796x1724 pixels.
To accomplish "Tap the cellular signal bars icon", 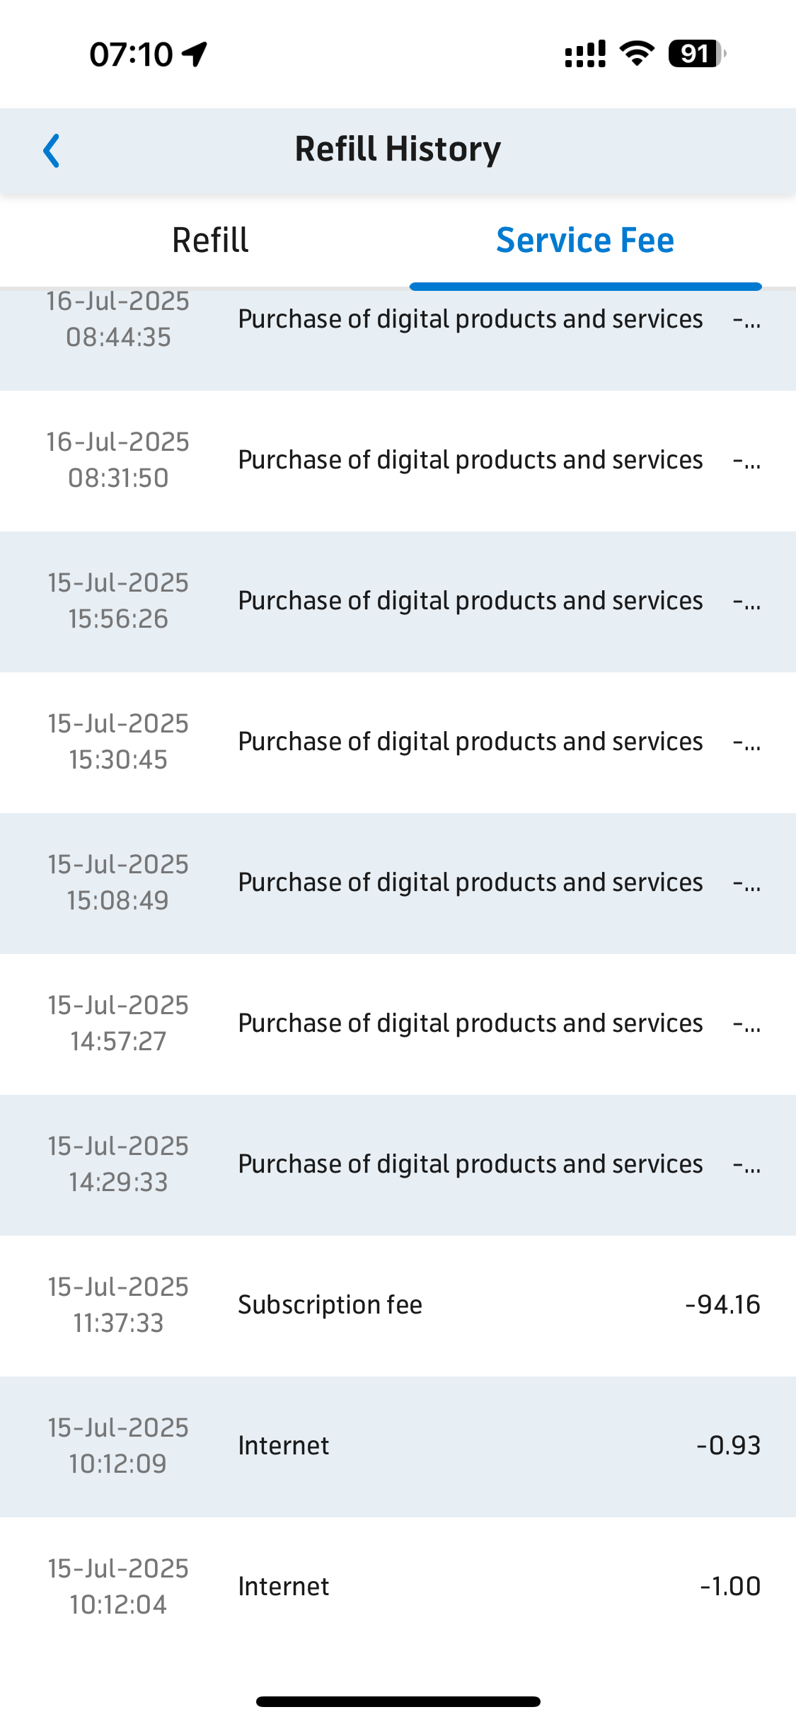I will pyautogui.click(x=585, y=54).
